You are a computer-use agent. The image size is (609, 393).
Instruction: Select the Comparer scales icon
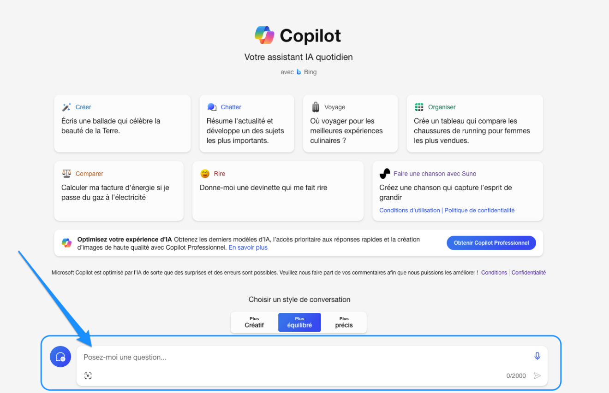(x=66, y=173)
